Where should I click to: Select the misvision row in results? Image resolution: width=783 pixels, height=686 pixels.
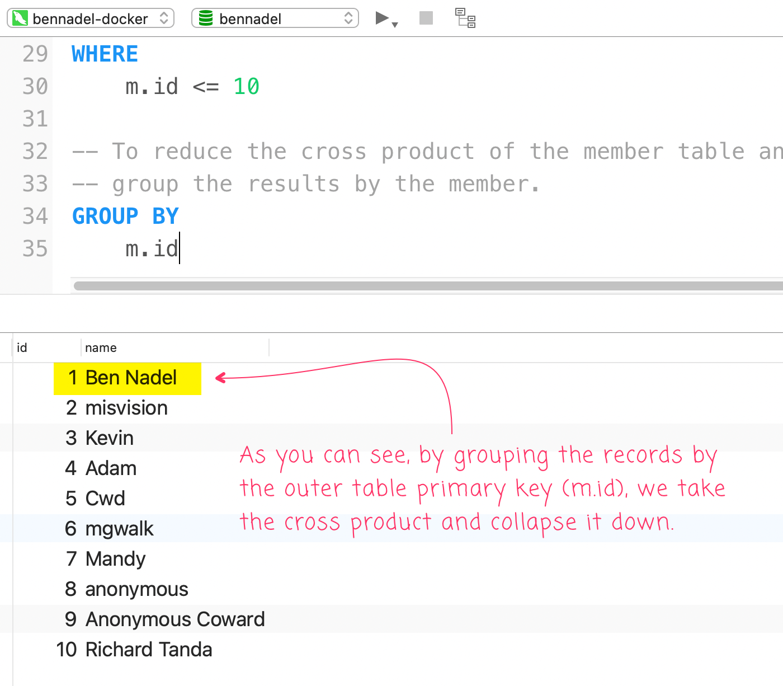125,408
